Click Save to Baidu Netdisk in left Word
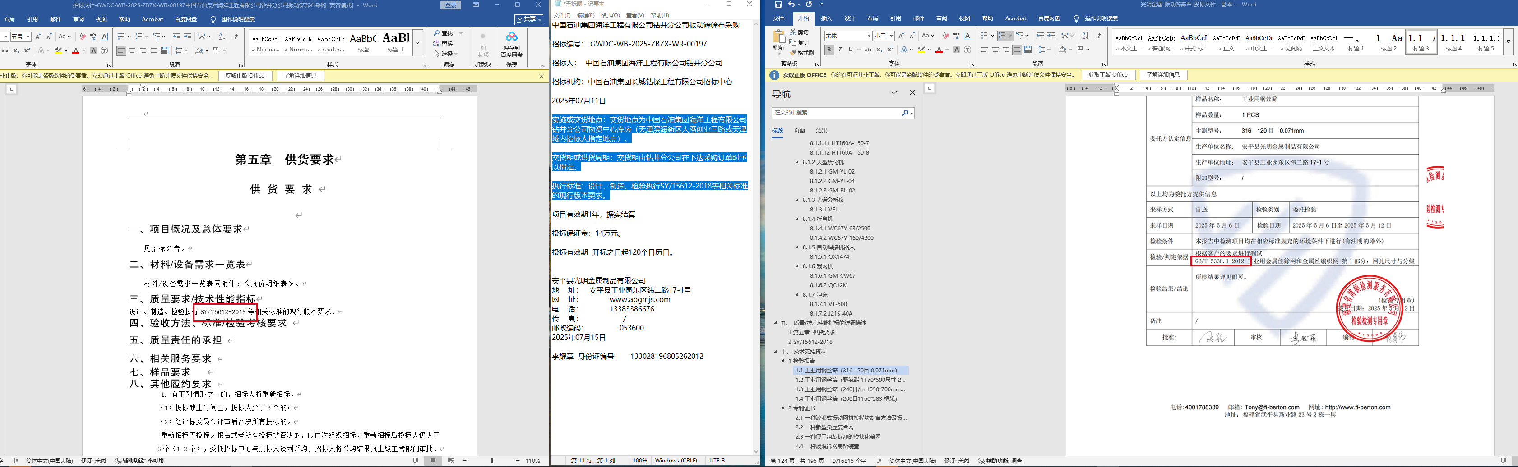 tap(512, 45)
